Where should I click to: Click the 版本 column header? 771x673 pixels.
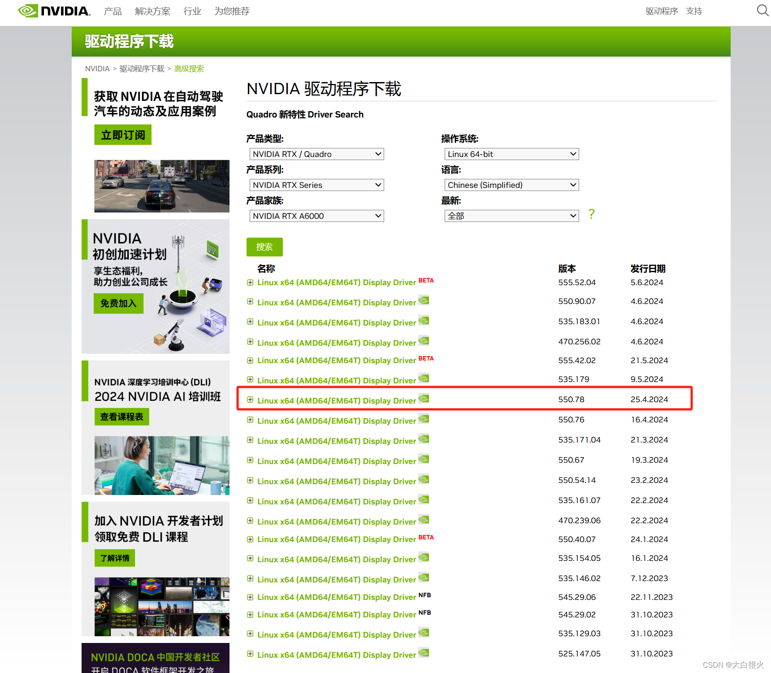click(567, 269)
